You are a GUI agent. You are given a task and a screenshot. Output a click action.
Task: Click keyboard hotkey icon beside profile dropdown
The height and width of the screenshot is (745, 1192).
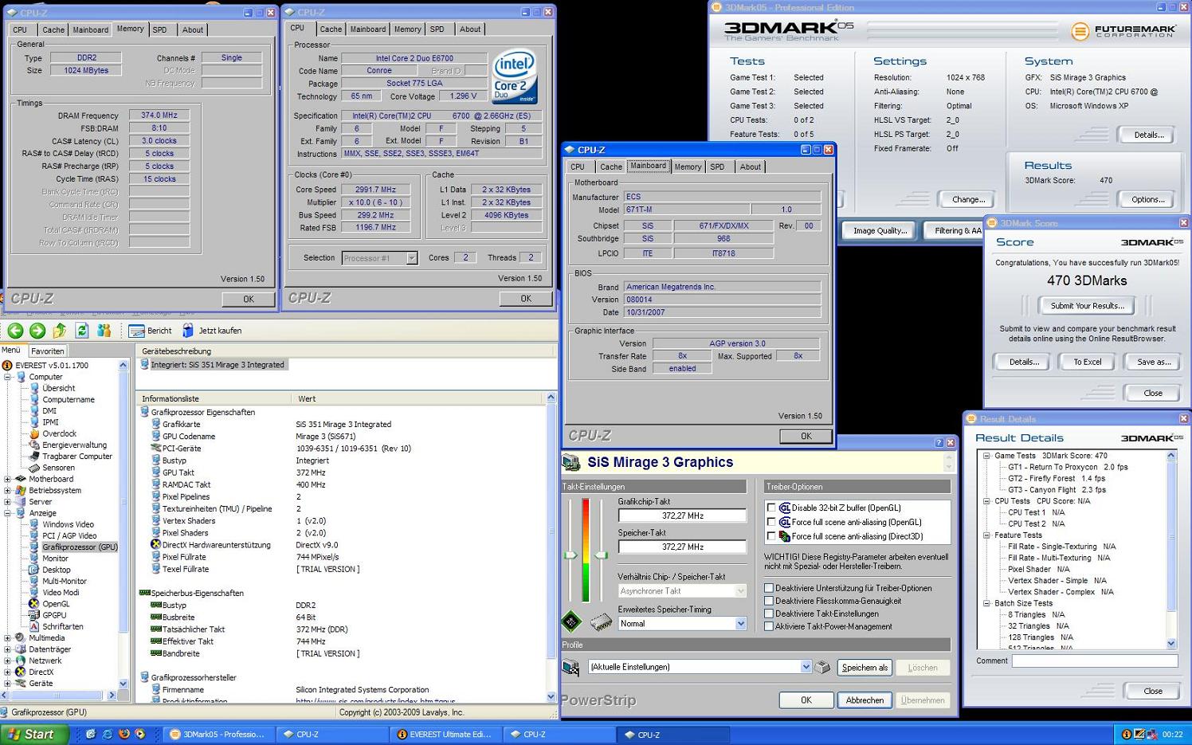tap(822, 667)
